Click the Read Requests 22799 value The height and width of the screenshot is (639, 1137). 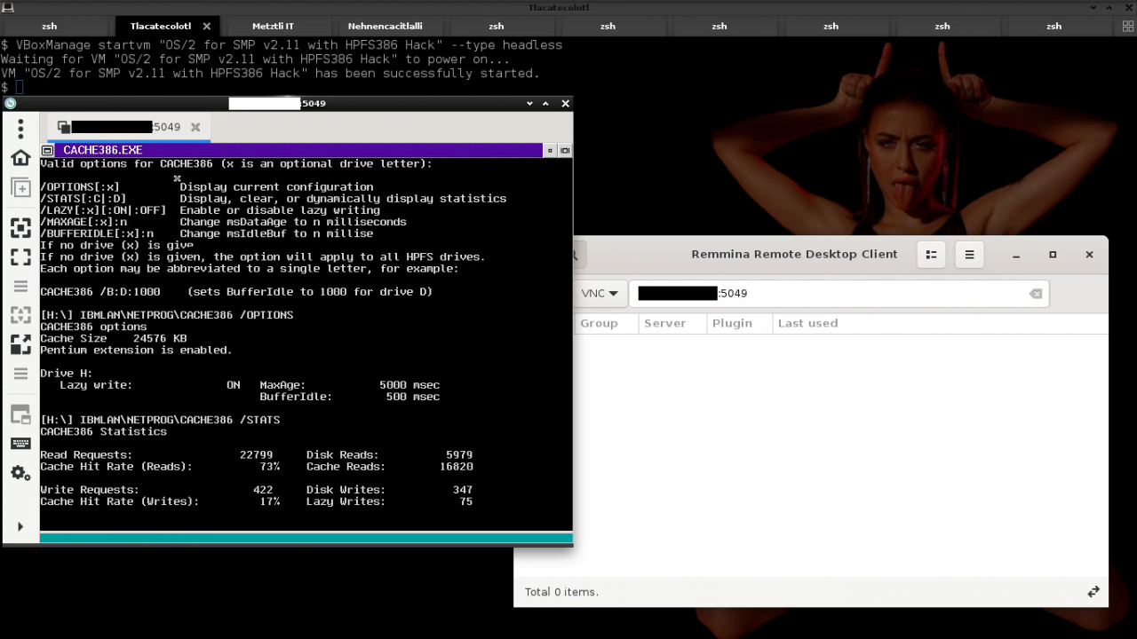(256, 454)
